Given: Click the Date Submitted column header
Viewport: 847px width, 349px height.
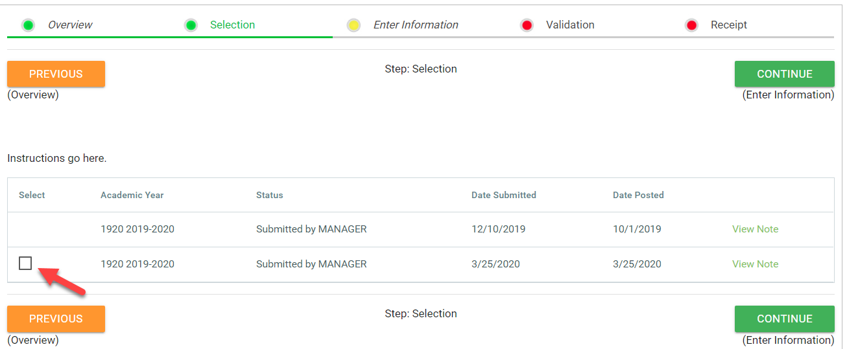Looking at the screenshot, I should pos(504,195).
